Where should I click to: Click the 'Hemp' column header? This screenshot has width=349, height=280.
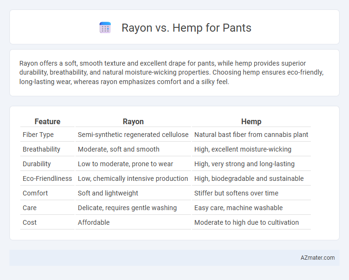tap(251, 122)
